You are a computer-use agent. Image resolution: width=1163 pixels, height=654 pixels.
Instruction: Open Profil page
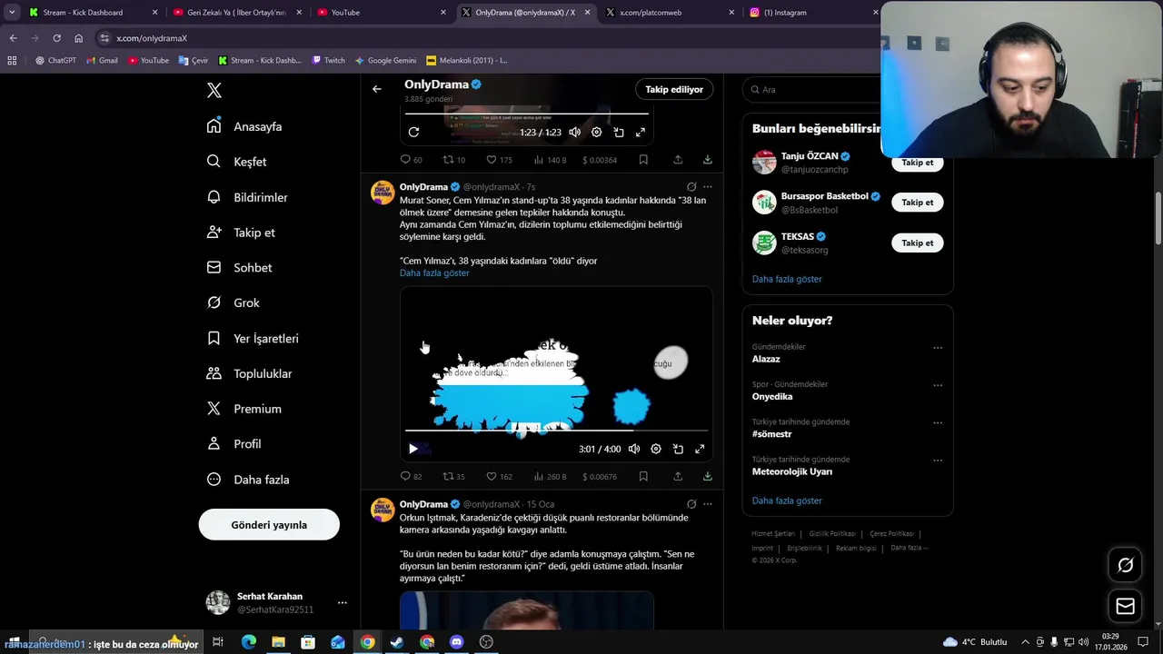click(x=234, y=444)
